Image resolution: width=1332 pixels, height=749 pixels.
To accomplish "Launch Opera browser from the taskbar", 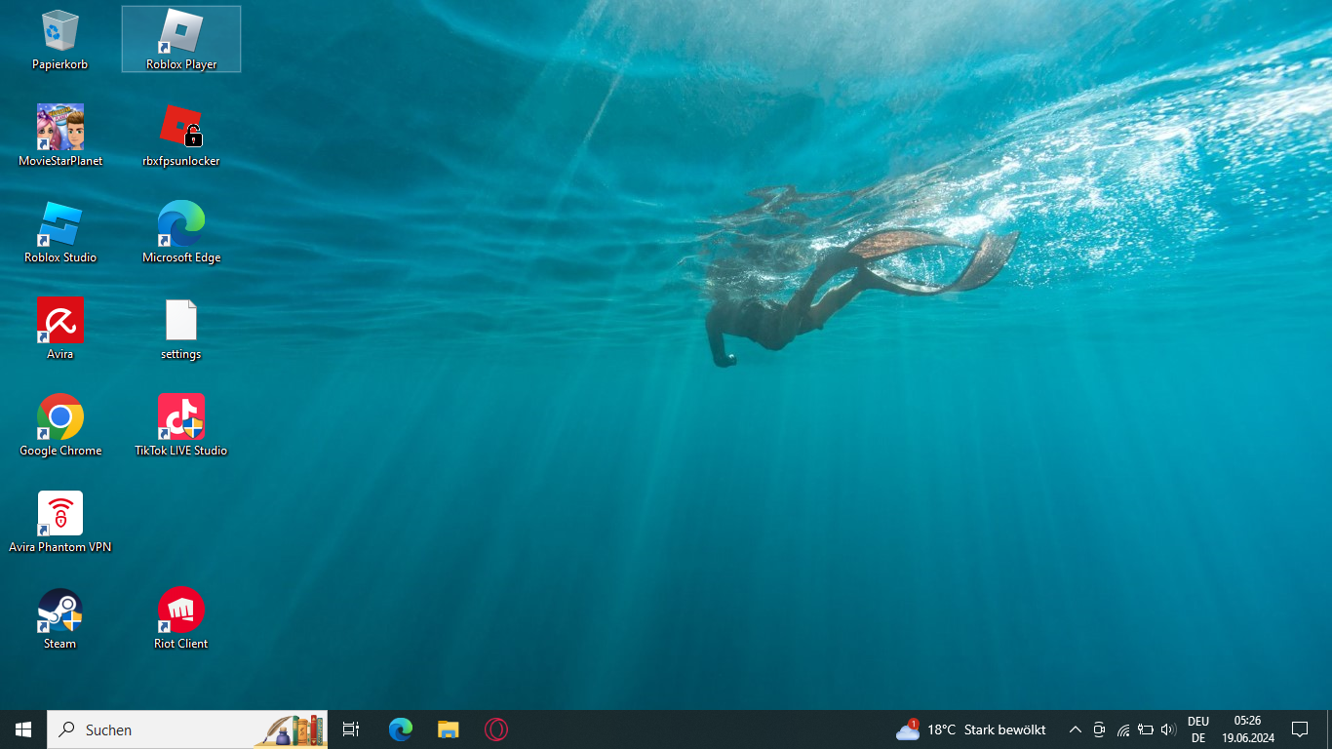I will (495, 729).
